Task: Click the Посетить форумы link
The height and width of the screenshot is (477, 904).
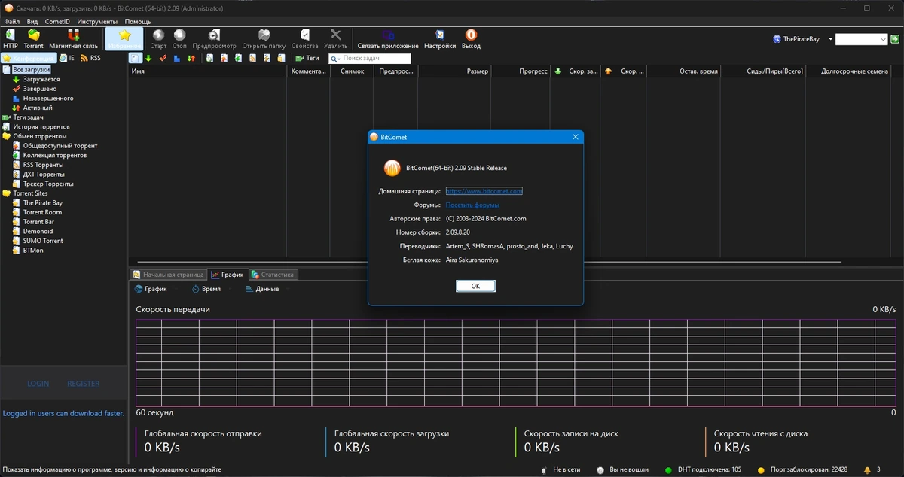Action: click(472, 205)
